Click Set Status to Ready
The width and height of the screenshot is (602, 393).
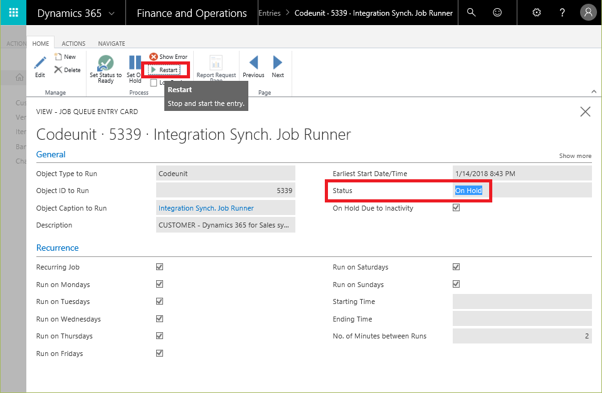coord(105,69)
